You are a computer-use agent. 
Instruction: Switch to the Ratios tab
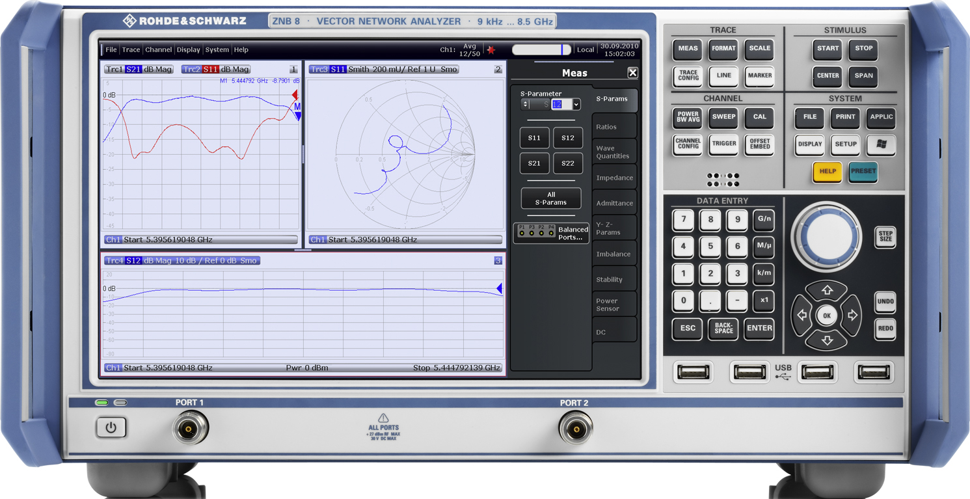click(614, 127)
